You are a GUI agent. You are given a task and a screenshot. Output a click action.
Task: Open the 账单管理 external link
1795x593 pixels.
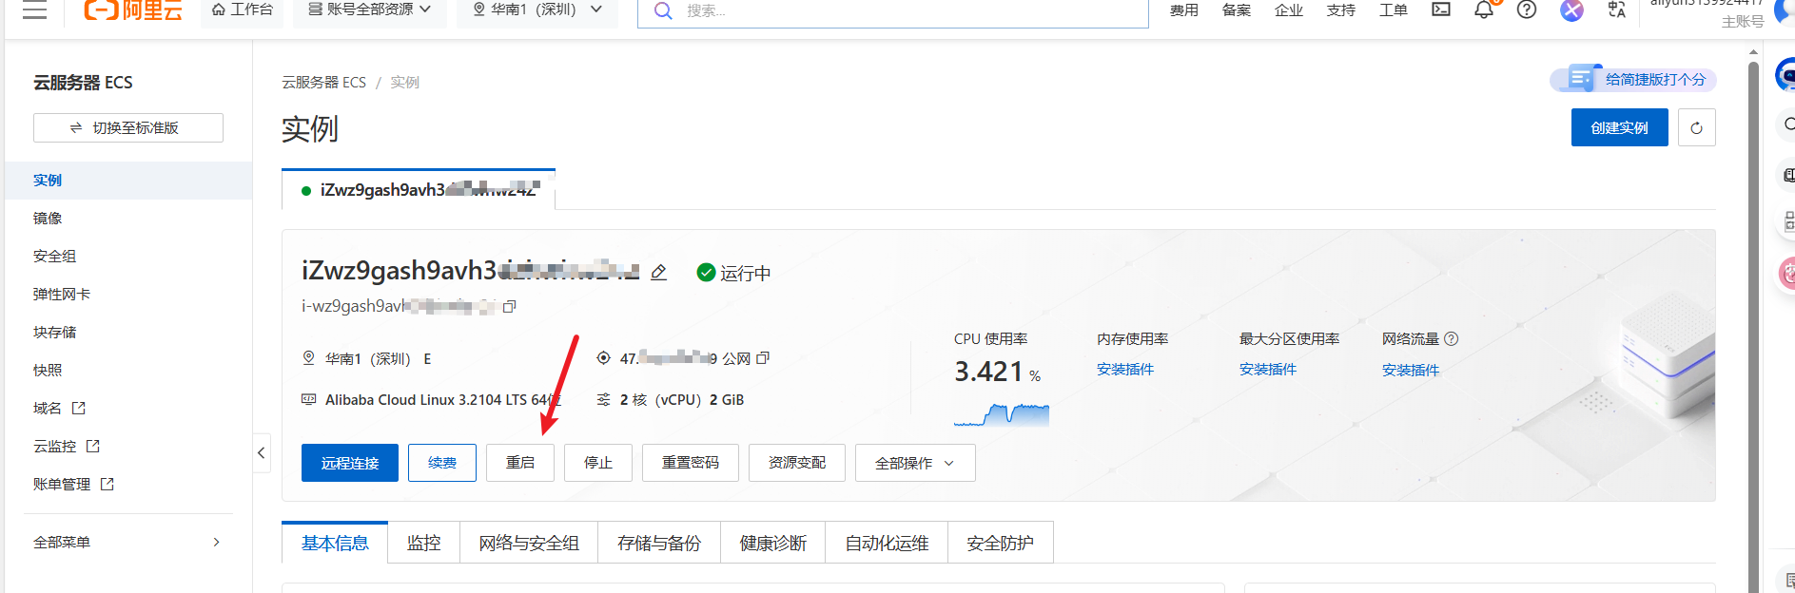73,484
